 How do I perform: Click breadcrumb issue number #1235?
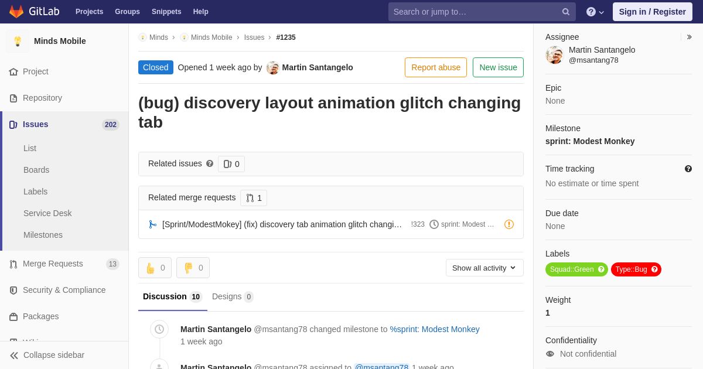click(x=286, y=37)
